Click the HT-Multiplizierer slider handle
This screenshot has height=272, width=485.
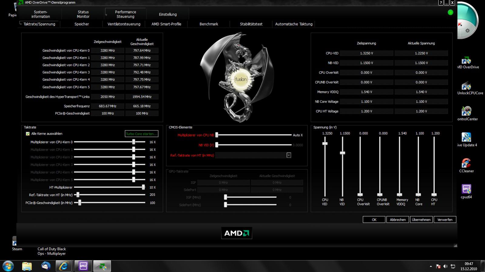point(143,187)
